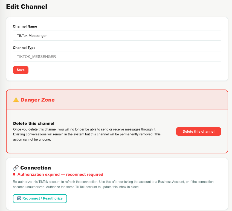Click the Channel Name input field

point(117,35)
